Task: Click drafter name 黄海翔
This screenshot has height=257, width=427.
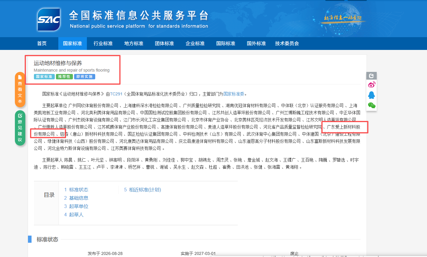Action: [x=292, y=167]
